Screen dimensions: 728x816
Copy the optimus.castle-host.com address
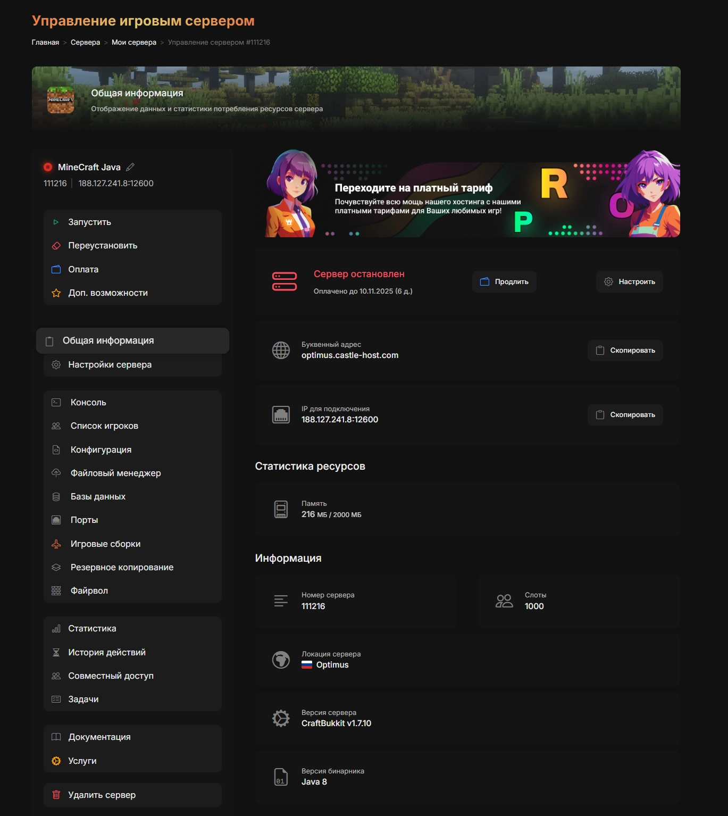click(625, 351)
